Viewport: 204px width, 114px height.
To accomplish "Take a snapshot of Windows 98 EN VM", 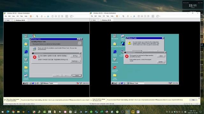I will pyautogui.click(x=128, y=16).
